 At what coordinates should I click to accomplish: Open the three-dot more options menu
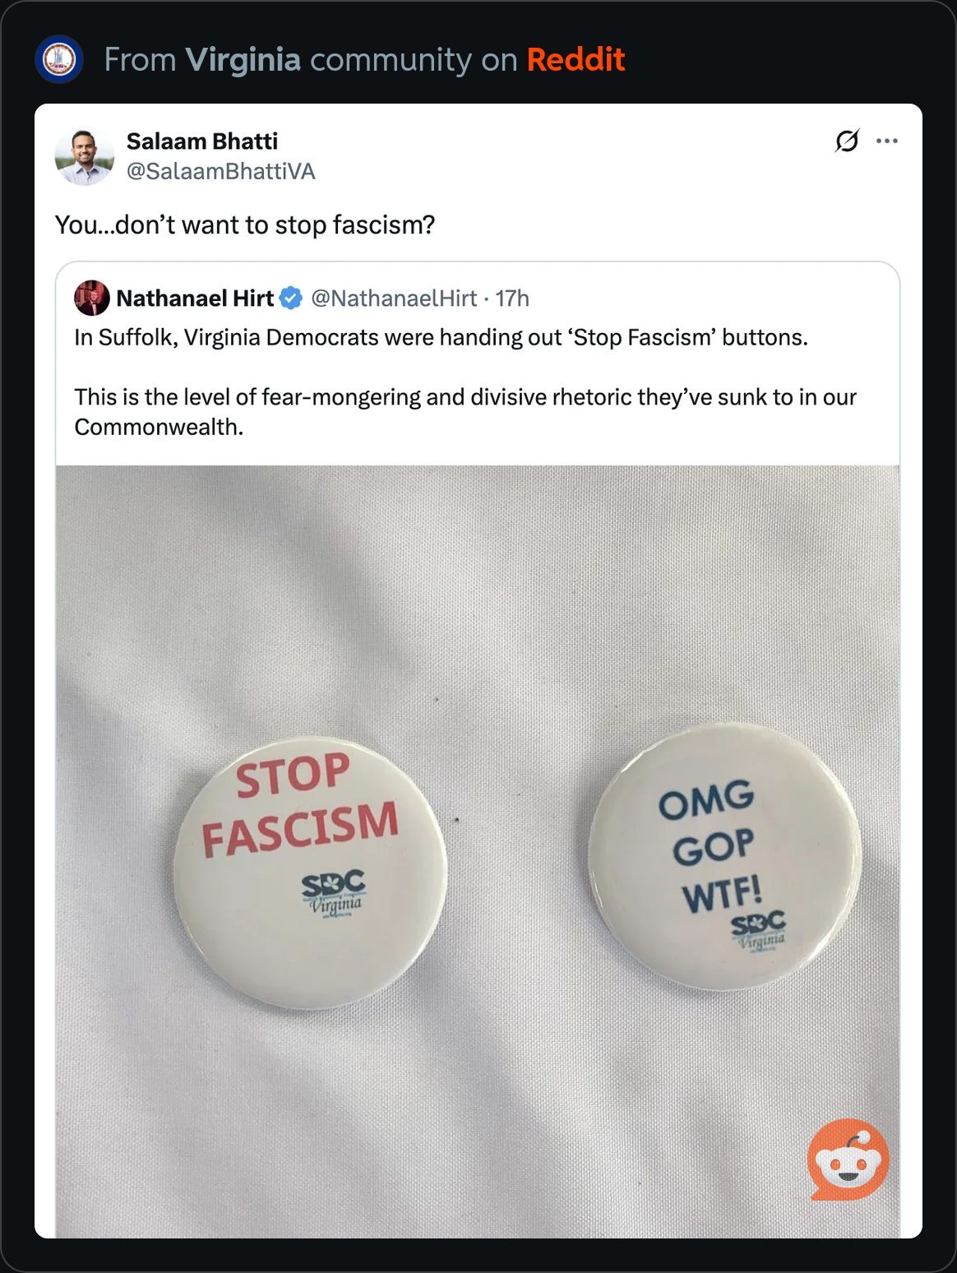pyautogui.click(x=887, y=141)
